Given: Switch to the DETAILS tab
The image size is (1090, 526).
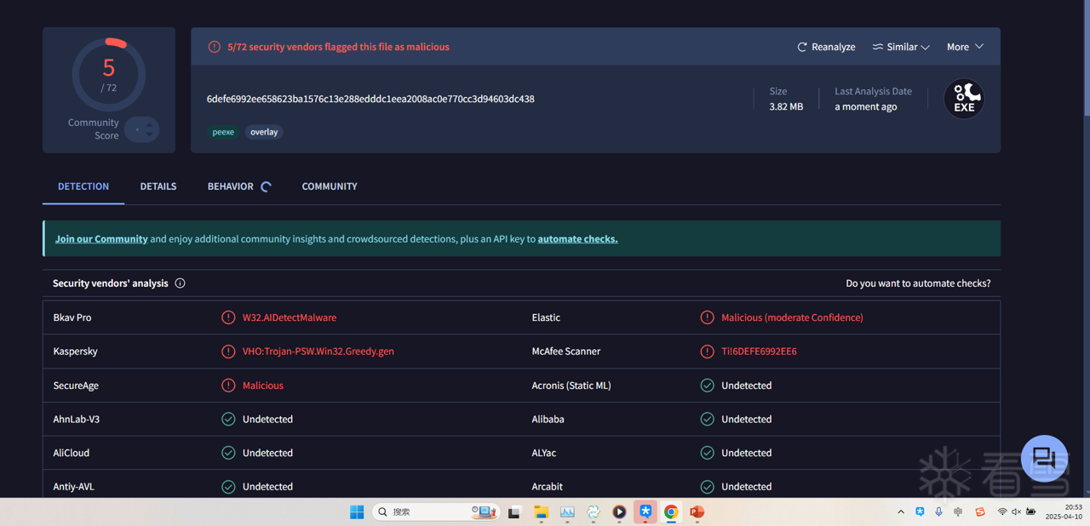Looking at the screenshot, I should click(x=158, y=186).
